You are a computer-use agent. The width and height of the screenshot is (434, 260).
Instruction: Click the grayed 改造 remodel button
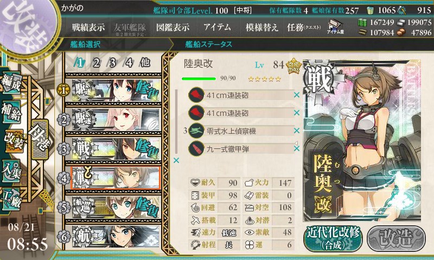coord(396,238)
